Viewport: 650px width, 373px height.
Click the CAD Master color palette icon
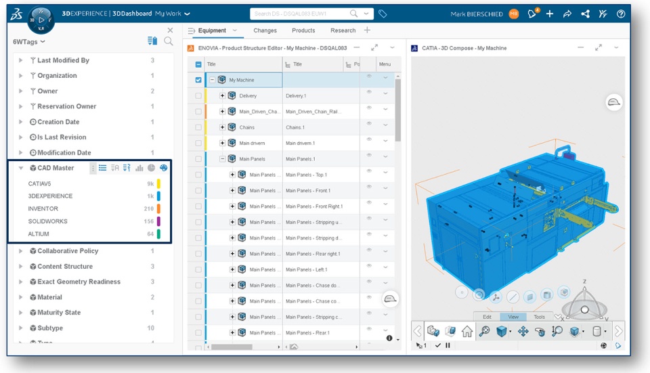[x=164, y=168]
